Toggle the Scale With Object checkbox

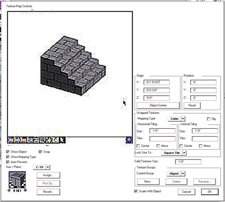coord(136,192)
